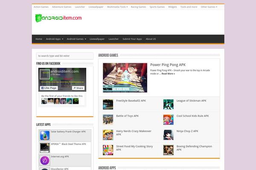Click the Android Apps section heading
The height and width of the screenshot is (170, 256).
pos(107,168)
